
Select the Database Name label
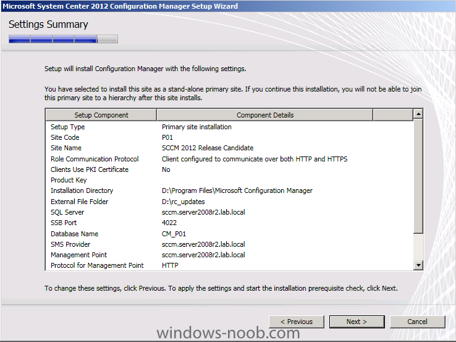74,234
